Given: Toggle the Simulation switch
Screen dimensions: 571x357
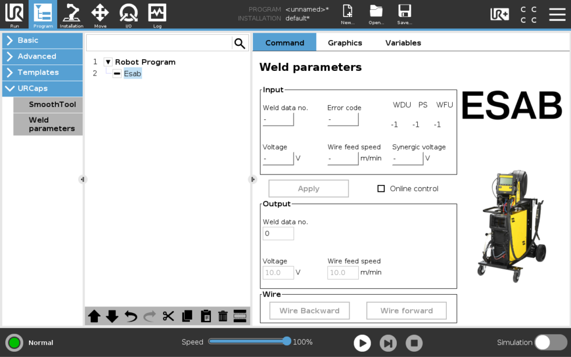Looking at the screenshot, I should [551, 342].
